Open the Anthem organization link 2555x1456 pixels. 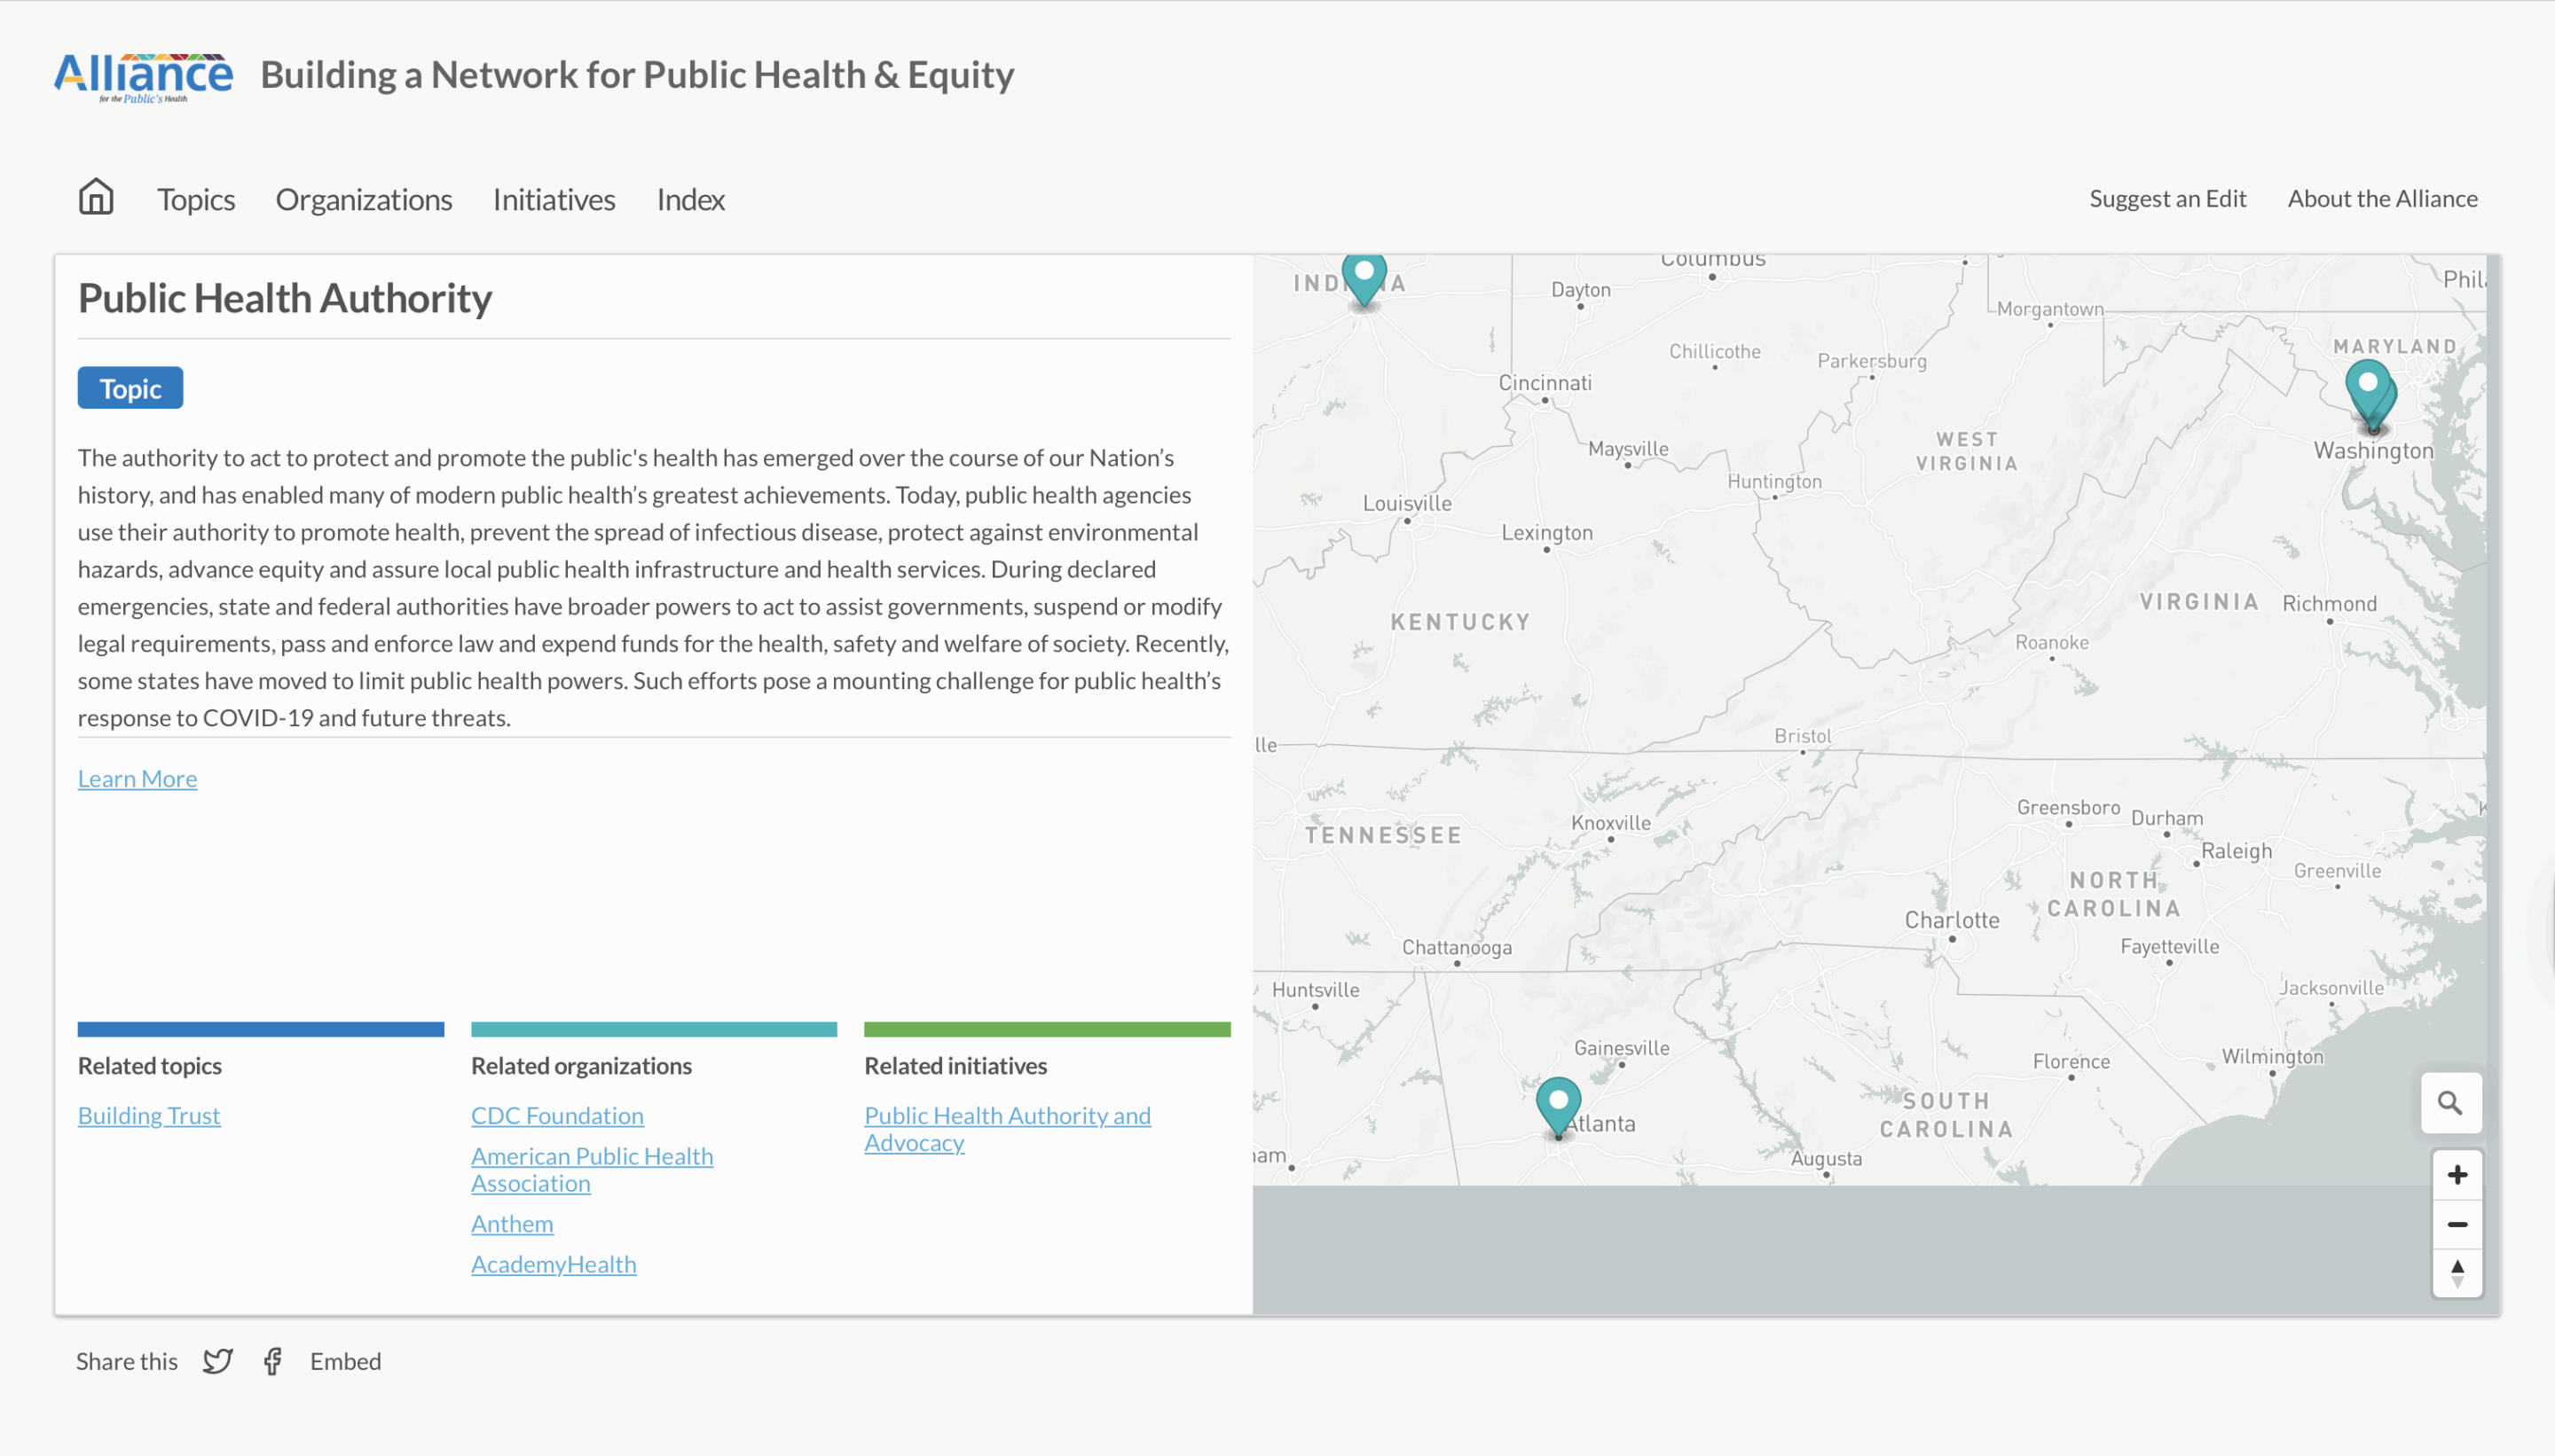click(512, 1223)
